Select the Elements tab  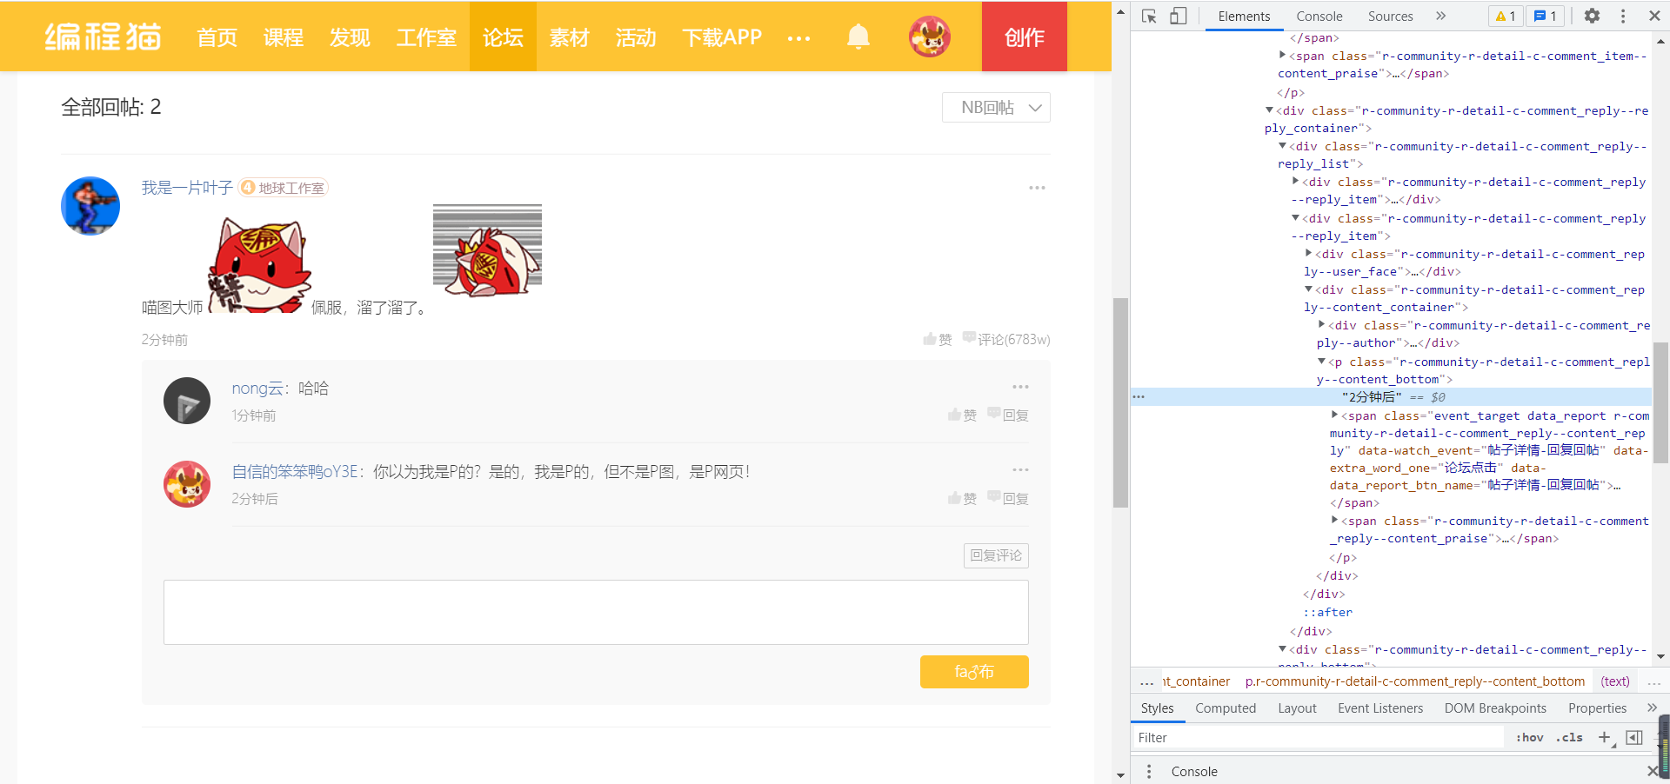click(1244, 17)
